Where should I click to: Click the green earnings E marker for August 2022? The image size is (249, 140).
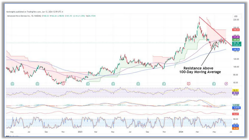[37, 84]
